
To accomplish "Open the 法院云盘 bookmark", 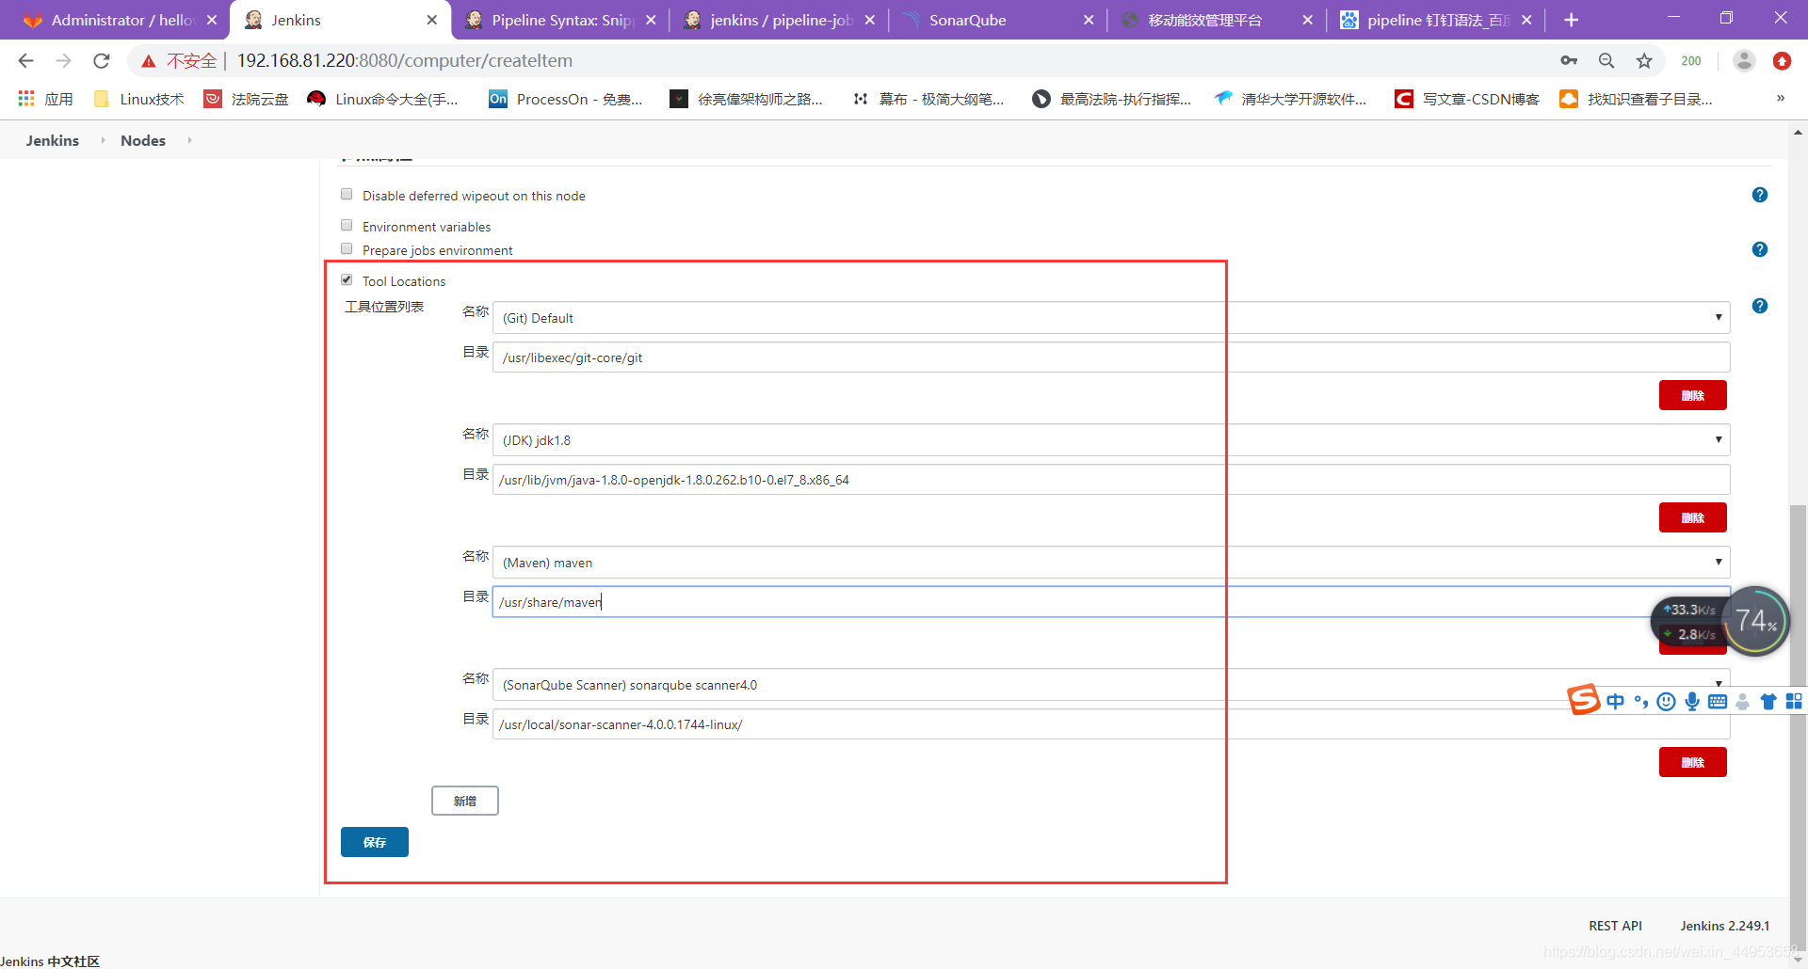I will point(247,99).
